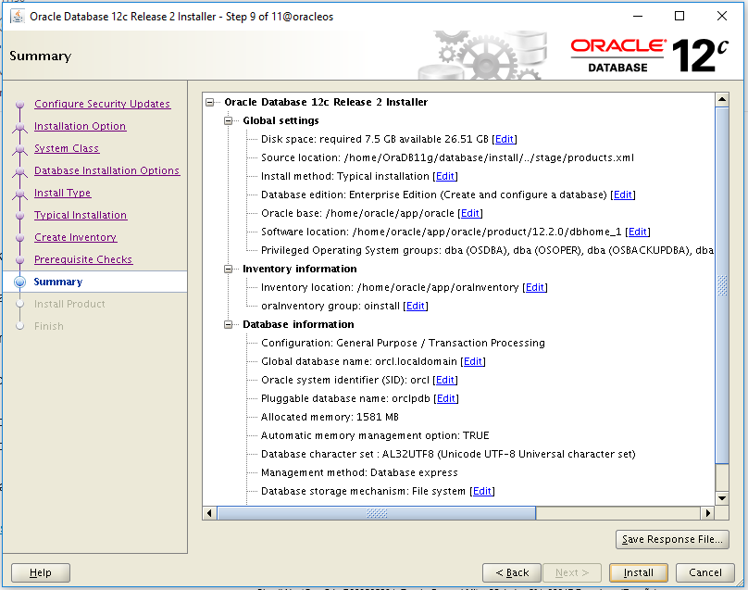Collapse the Oracle Database 12c Release 2 Installer root node

pyautogui.click(x=210, y=102)
